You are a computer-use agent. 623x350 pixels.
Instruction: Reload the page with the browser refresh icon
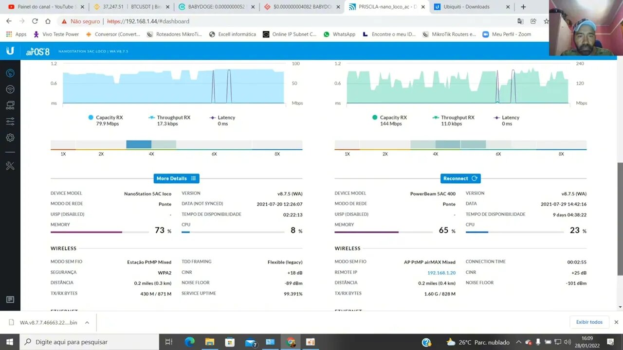pyautogui.click(x=35, y=21)
